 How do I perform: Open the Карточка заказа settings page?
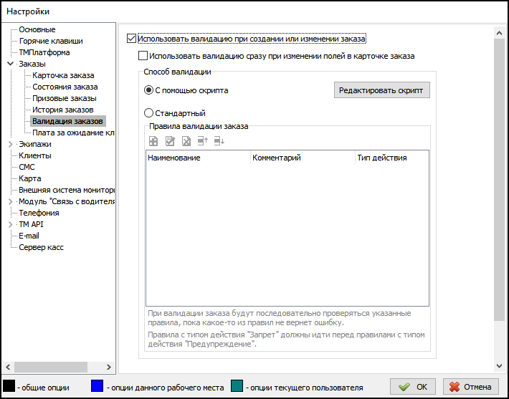[x=63, y=75]
